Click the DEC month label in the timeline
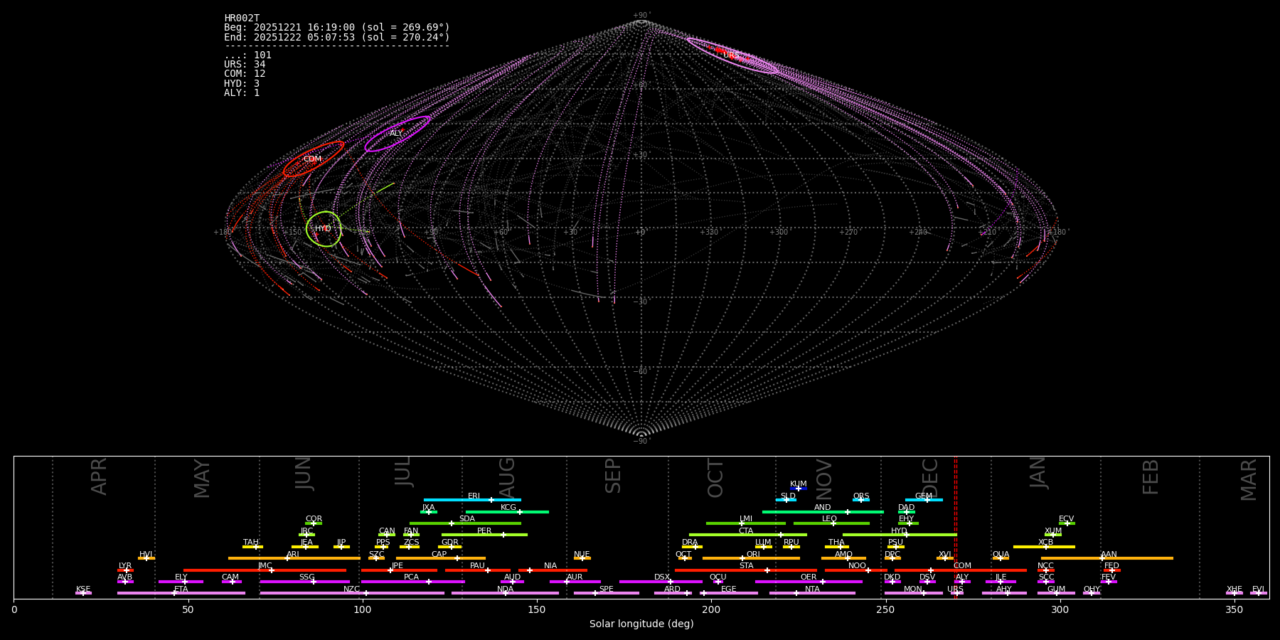This screenshot has height=640, width=1280. pyautogui.click(x=930, y=477)
